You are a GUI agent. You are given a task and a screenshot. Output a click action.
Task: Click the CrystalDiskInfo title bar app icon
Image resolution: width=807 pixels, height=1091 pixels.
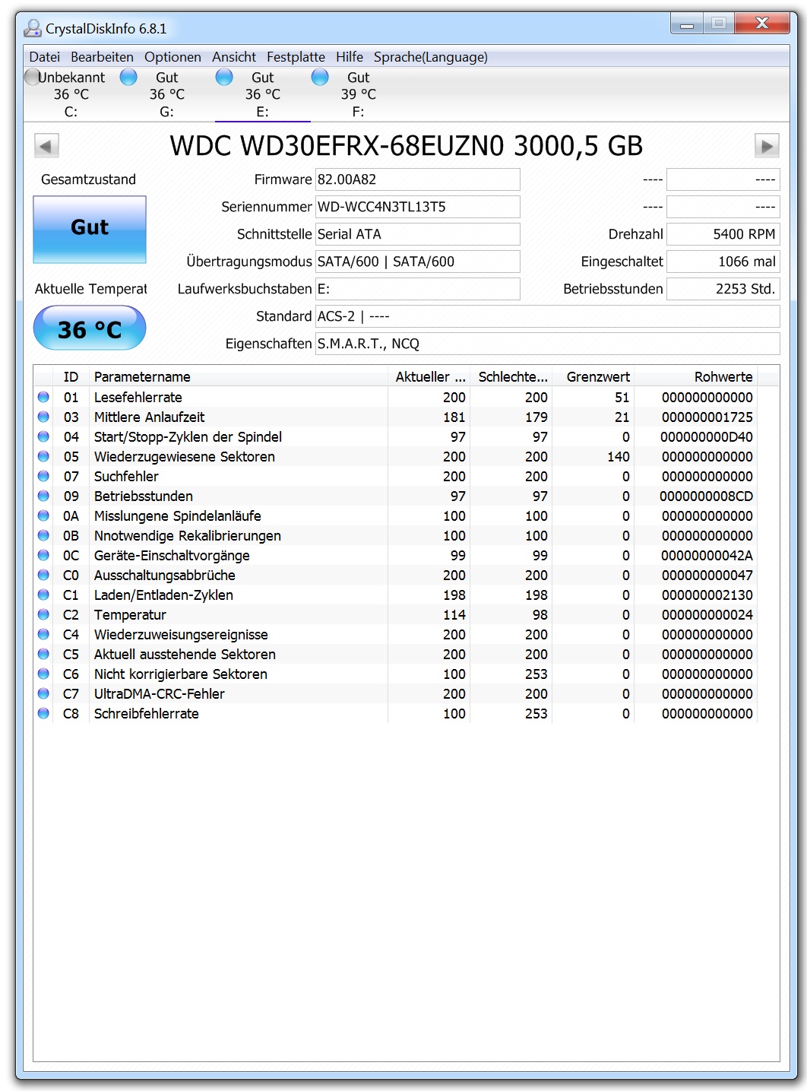[33, 28]
